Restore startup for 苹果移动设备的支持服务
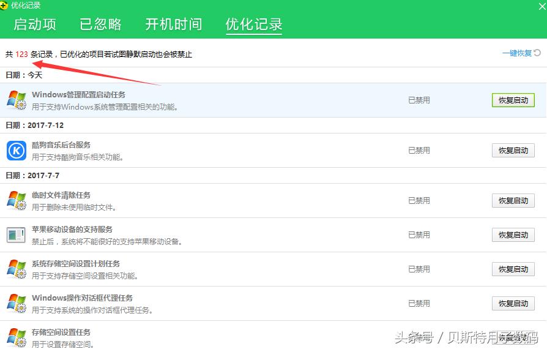 point(513,235)
